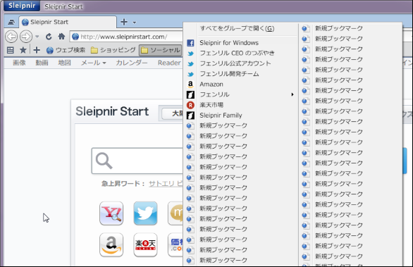Open 楽天市場 bookmark menu item
Image resolution: width=413 pixels, height=267 pixels.
click(241, 105)
